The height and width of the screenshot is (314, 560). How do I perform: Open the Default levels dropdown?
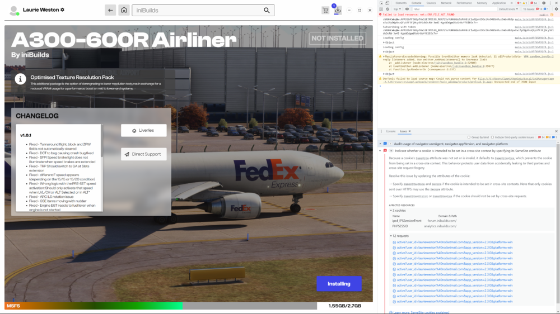[x=508, y=9]
